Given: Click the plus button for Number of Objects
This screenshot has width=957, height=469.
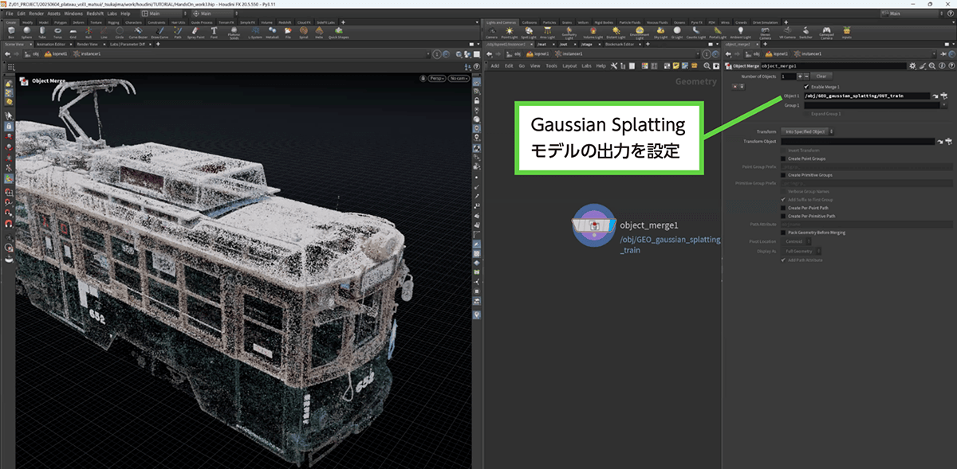Looking at the screenshot, I should [801, 76].
